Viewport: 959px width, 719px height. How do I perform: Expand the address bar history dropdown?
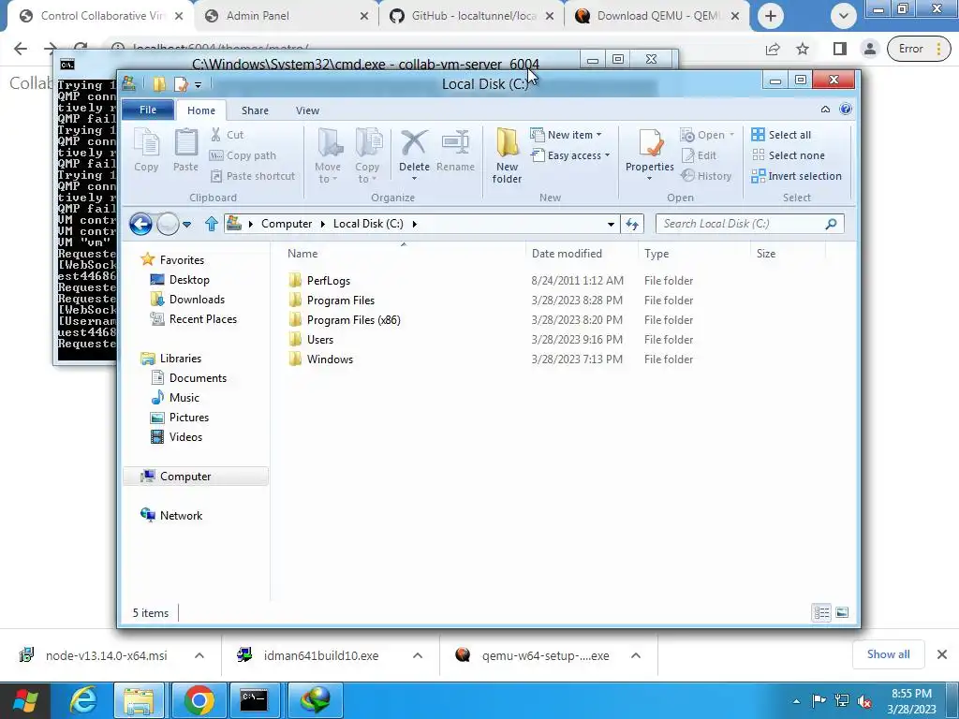[x=611, y=225]
